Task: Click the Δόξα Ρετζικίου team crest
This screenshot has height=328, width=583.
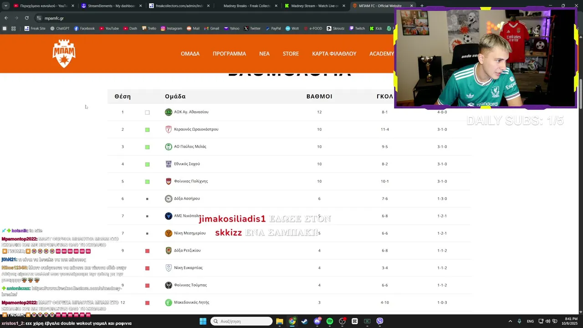Action: coord(169,251)
